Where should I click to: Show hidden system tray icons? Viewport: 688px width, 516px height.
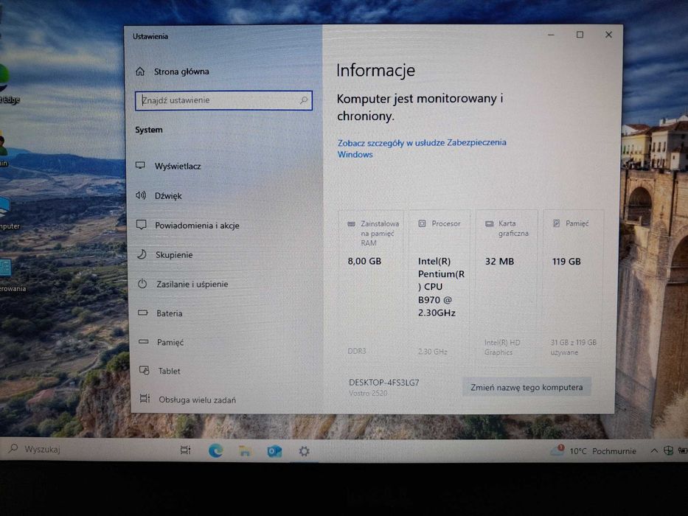(654, 450)
